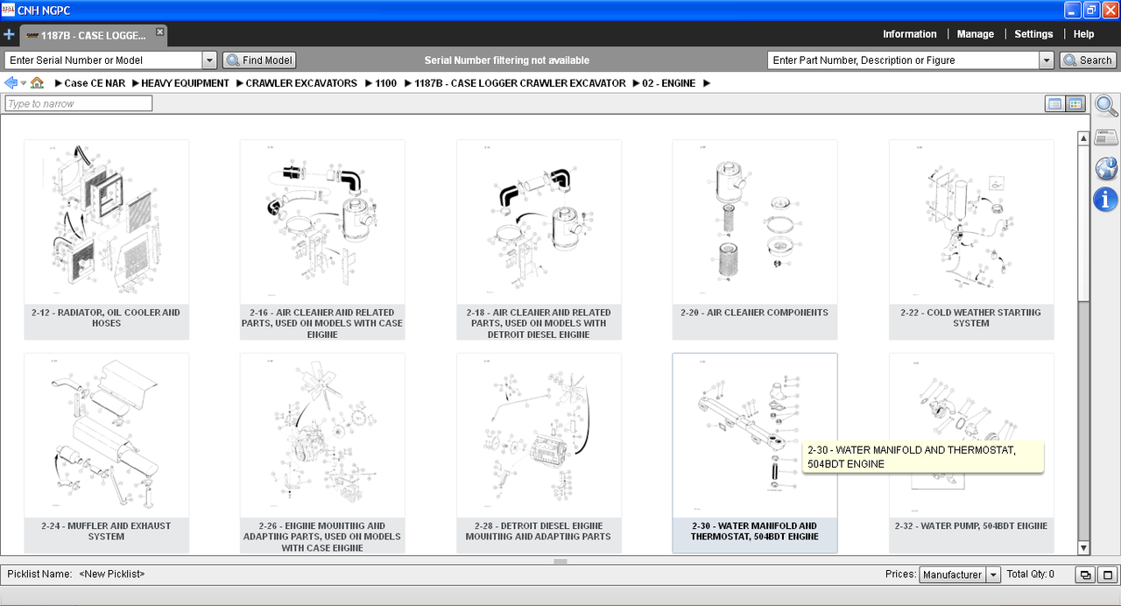Navigate to 1100 breadcrumb
The width and height of the screenshot is (1121, 606).
[385, 83]
